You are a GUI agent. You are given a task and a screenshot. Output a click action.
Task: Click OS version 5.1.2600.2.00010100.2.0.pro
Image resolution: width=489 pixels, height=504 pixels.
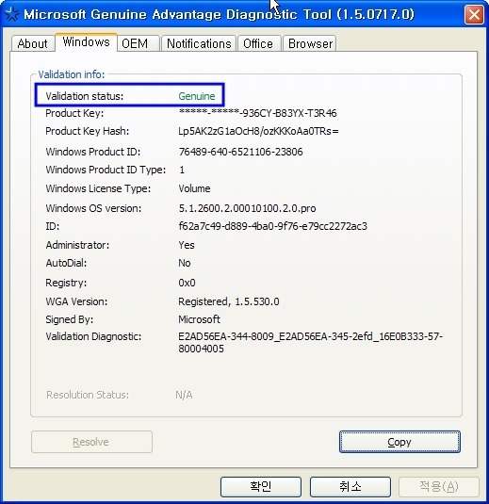click(x=247, y=208)
